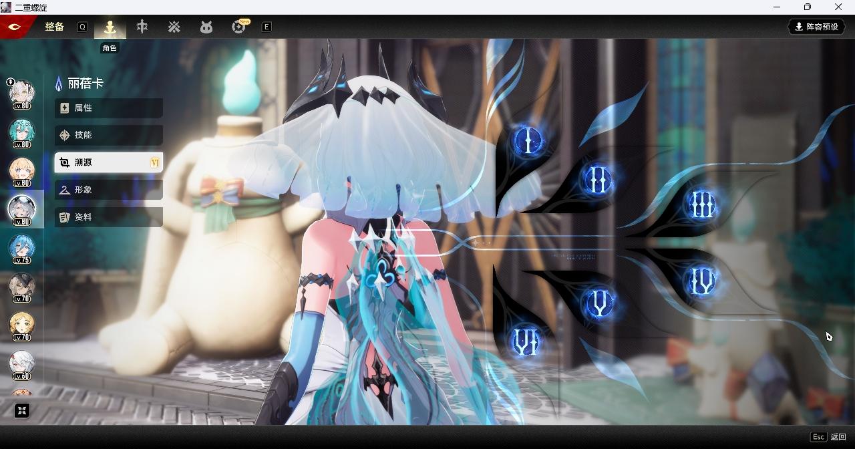
Task: Open the cat-eared pet tab icon
Action: (206, 27)
